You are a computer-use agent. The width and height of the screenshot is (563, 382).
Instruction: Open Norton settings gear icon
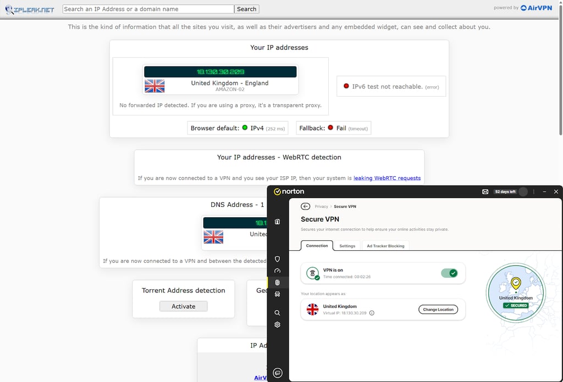277,325
